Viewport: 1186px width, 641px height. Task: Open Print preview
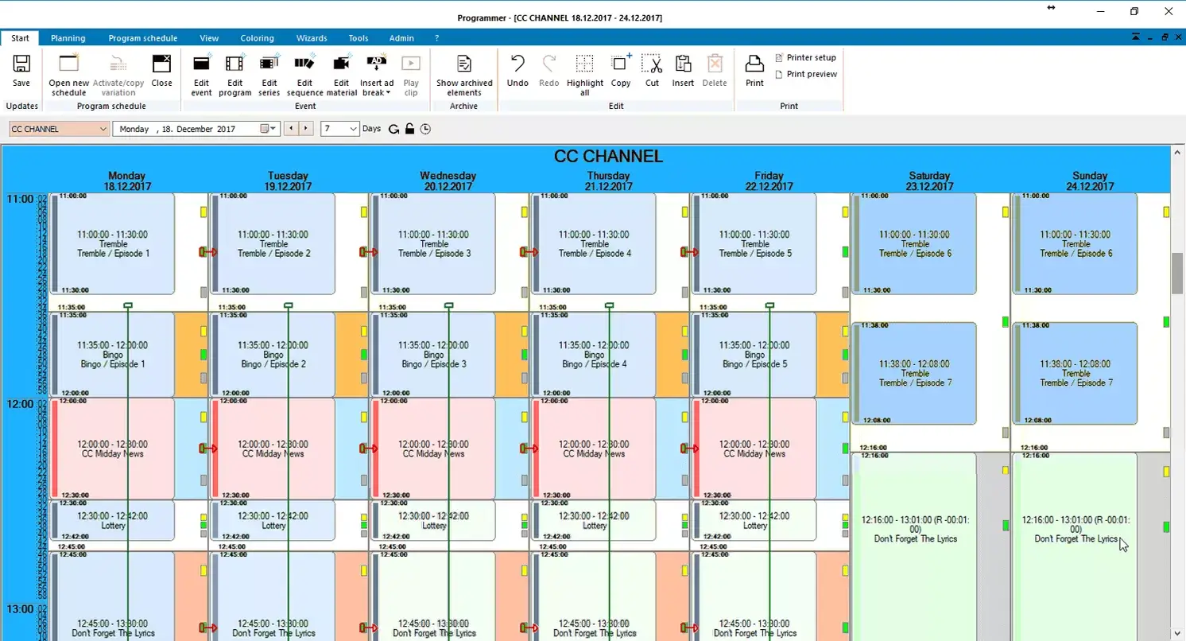[806, 74]
